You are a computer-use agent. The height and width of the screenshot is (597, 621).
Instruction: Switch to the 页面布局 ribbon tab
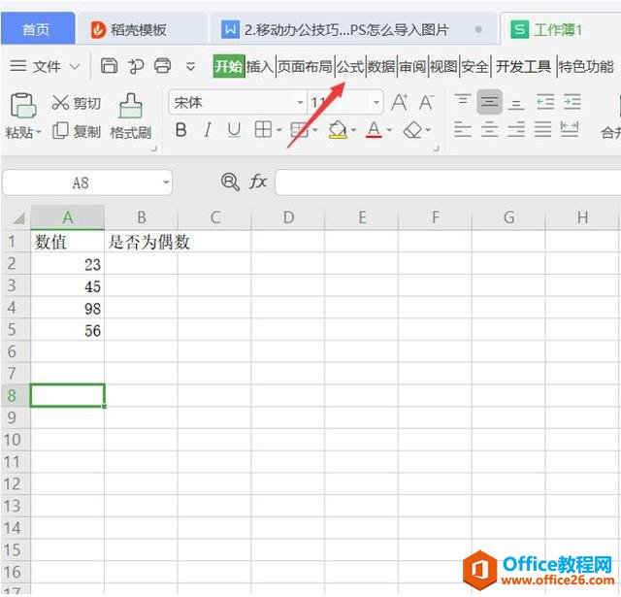[305, 66]
